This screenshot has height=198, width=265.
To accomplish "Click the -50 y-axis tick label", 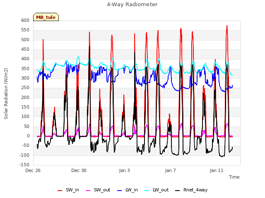I will (26, 146).
